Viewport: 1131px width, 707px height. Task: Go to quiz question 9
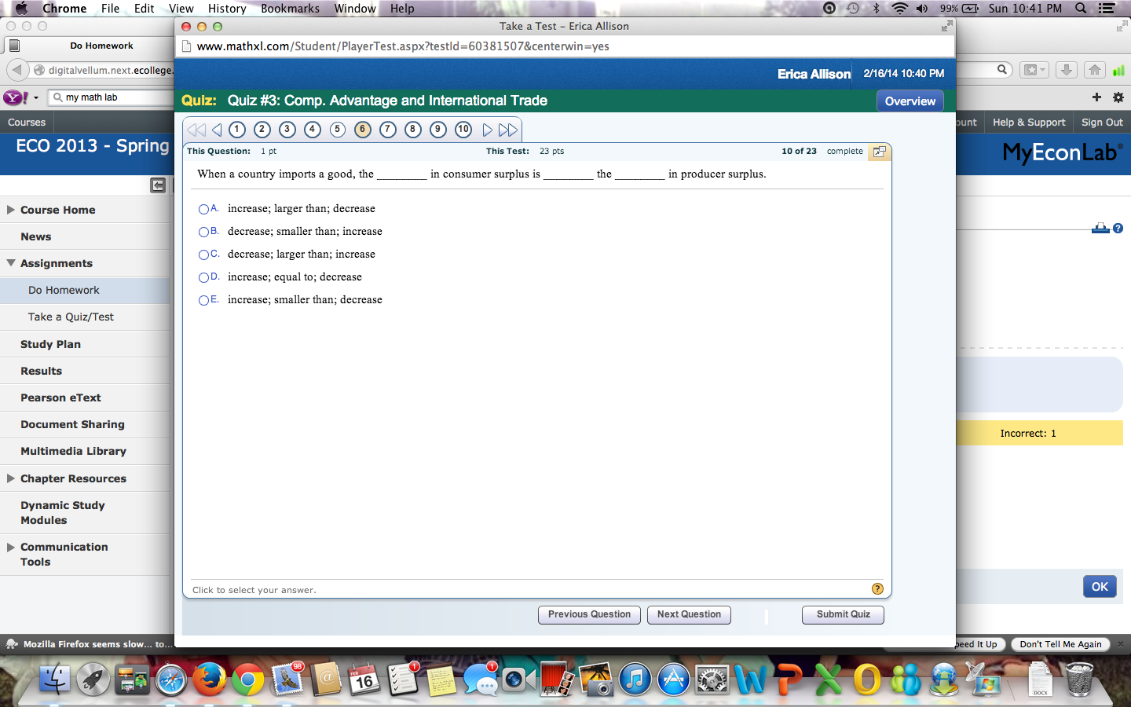(x=438, y=130)
